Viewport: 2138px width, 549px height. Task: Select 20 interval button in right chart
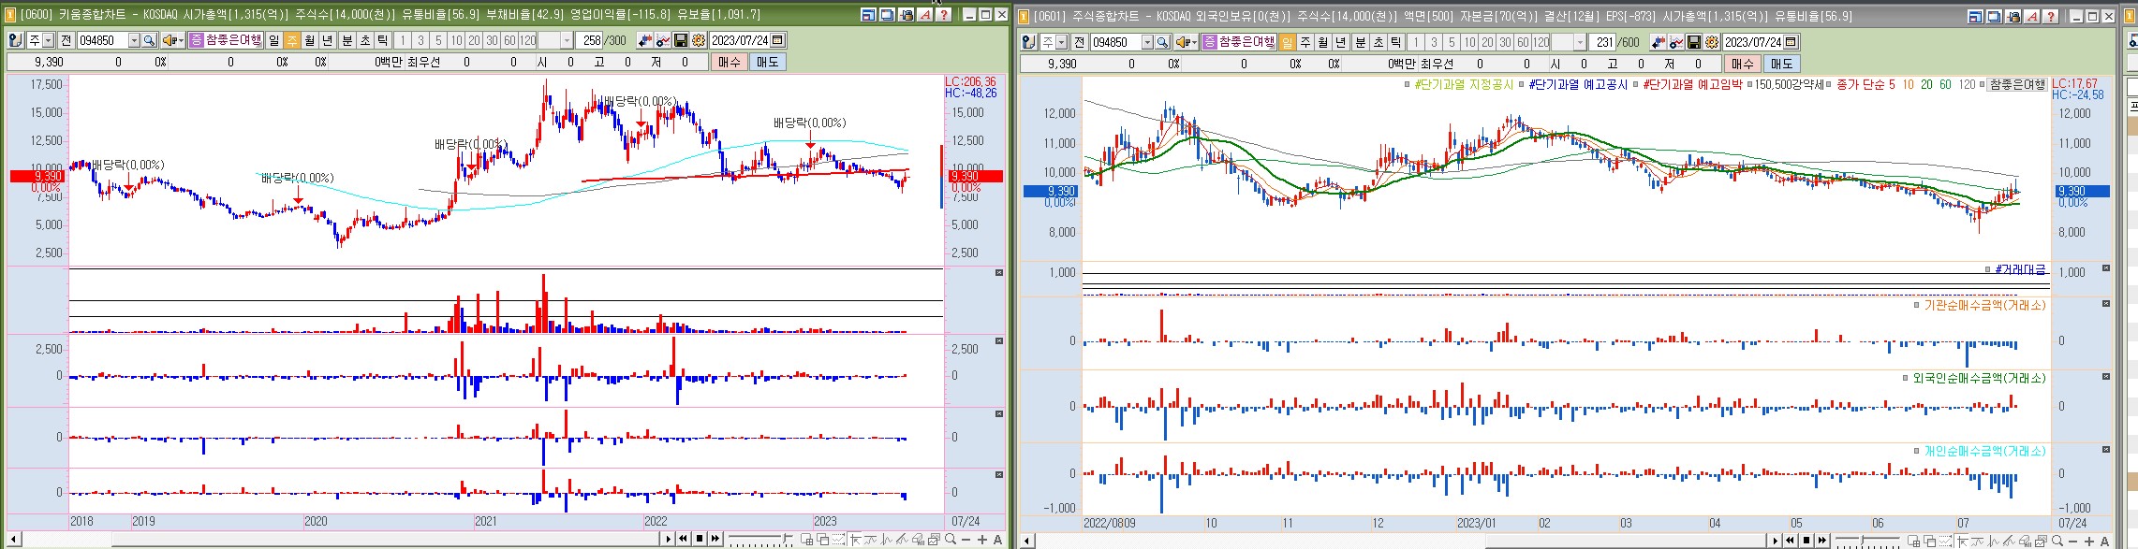click(x=1487, y=42)
